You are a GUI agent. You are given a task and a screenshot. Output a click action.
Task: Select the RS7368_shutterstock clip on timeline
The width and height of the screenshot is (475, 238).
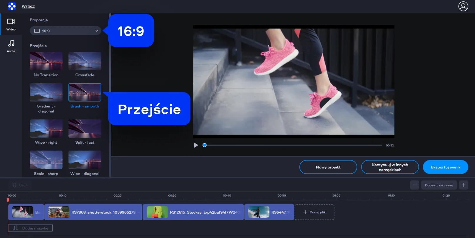[x=93, y=212]
